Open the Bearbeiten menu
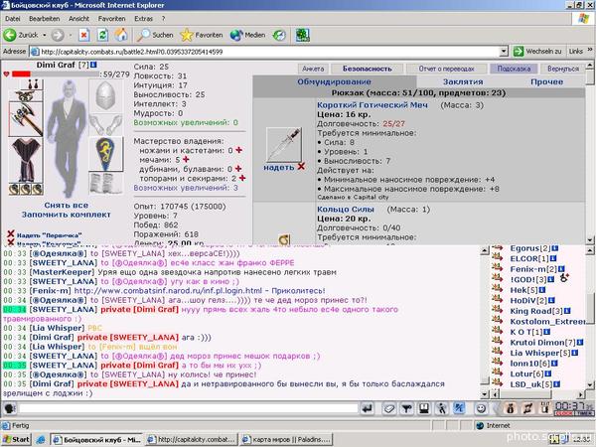 click(x=45, y=18)
